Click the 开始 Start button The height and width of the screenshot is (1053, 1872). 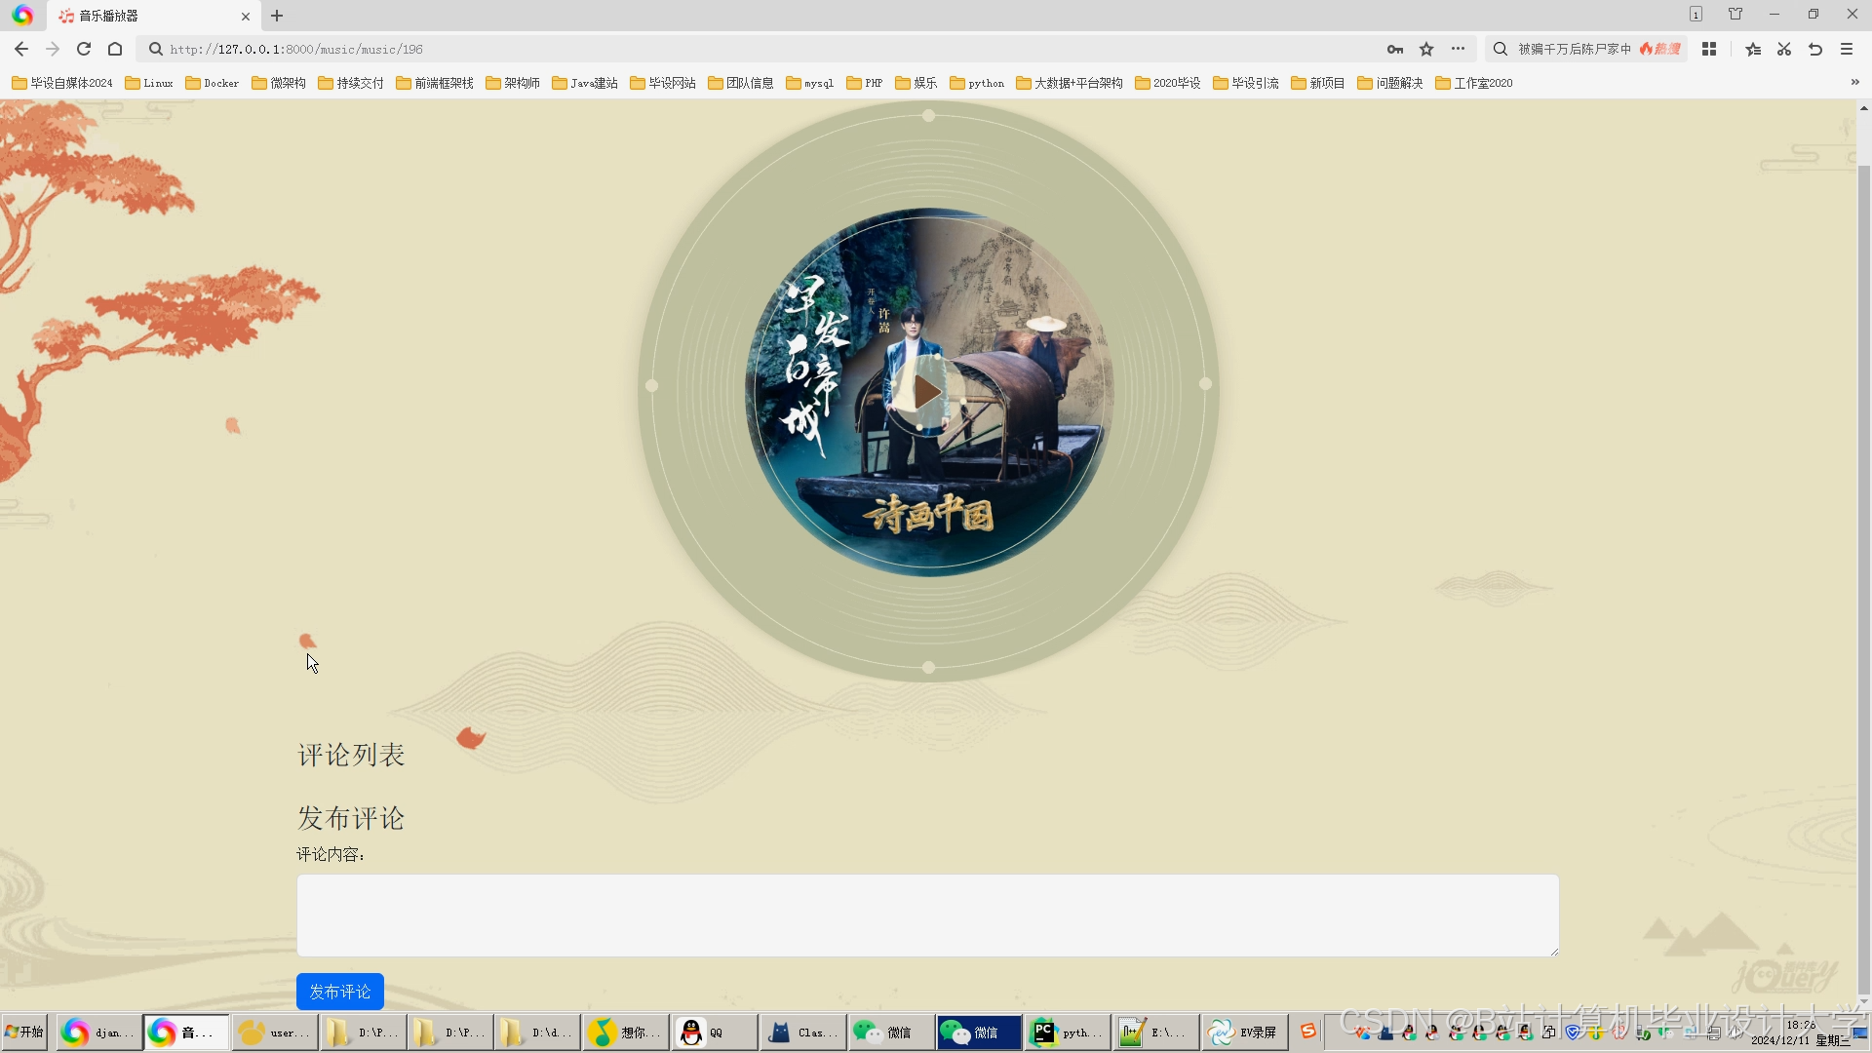tap(25, 1033)
